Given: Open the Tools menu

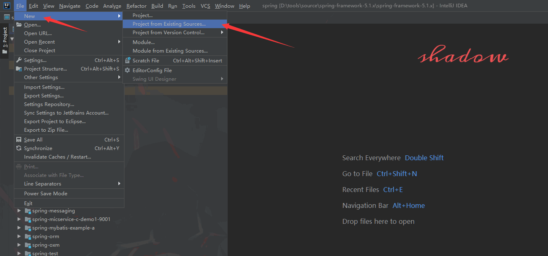Looking at the screenshot, I should [189, 6].
